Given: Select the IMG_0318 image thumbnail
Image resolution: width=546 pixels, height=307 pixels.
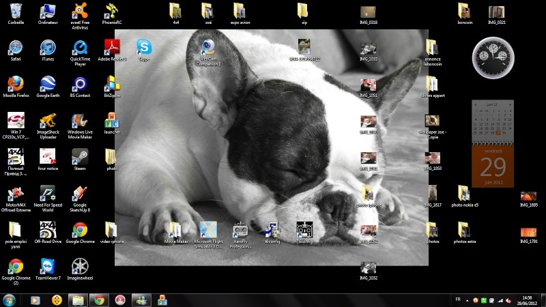Looking at the screenshot, I should coord(368,15).
